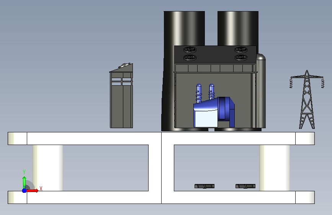Click the top-right roof fan on building
This screenshot has width=332, height=215.
click(241, 50)
